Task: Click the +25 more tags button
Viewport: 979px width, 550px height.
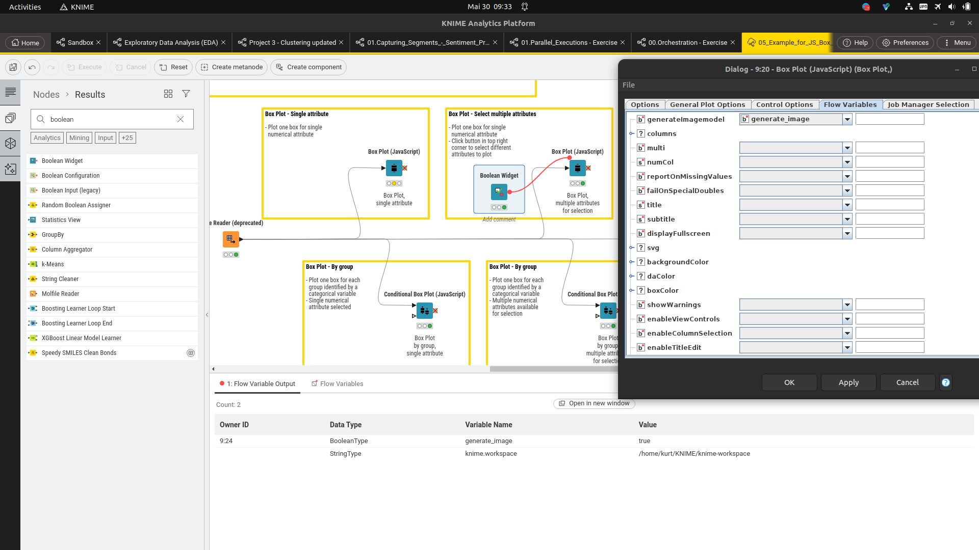Action: point(127,138)
